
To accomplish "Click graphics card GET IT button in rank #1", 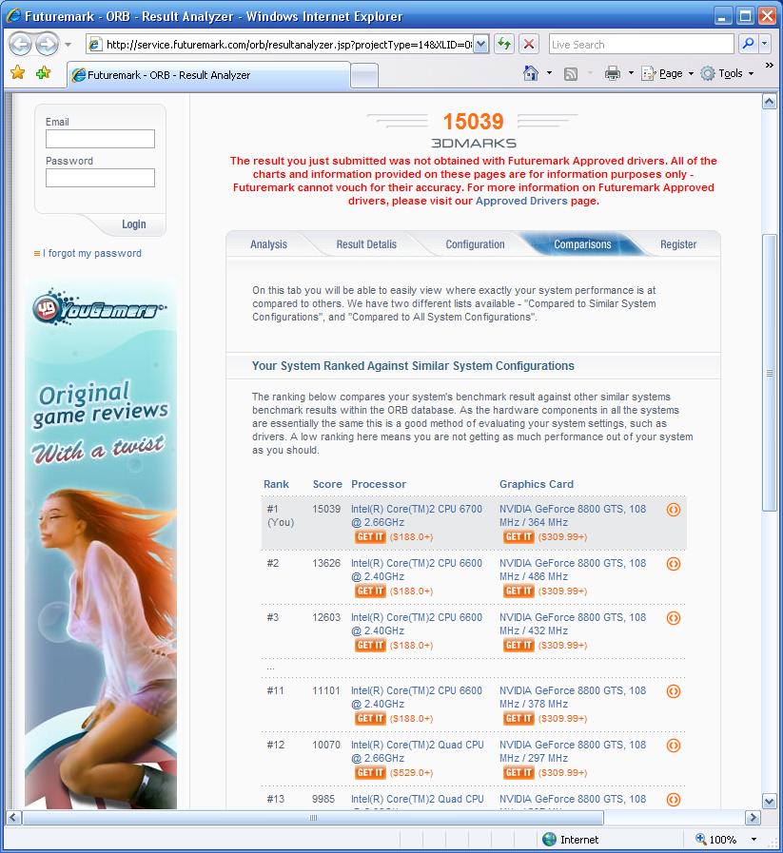I will (519, 537).
